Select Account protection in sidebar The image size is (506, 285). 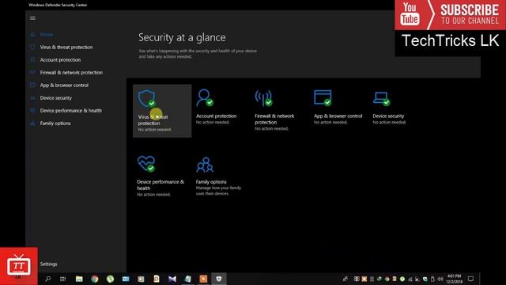tap(60, 60)
